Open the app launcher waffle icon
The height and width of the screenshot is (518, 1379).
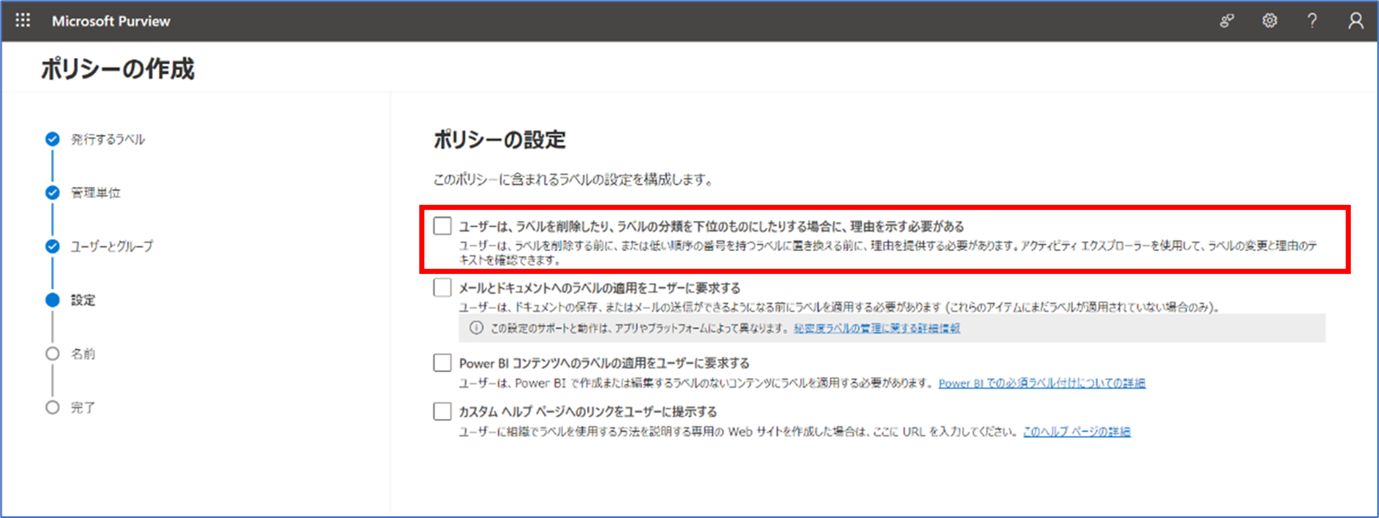(x=23, y=20)
